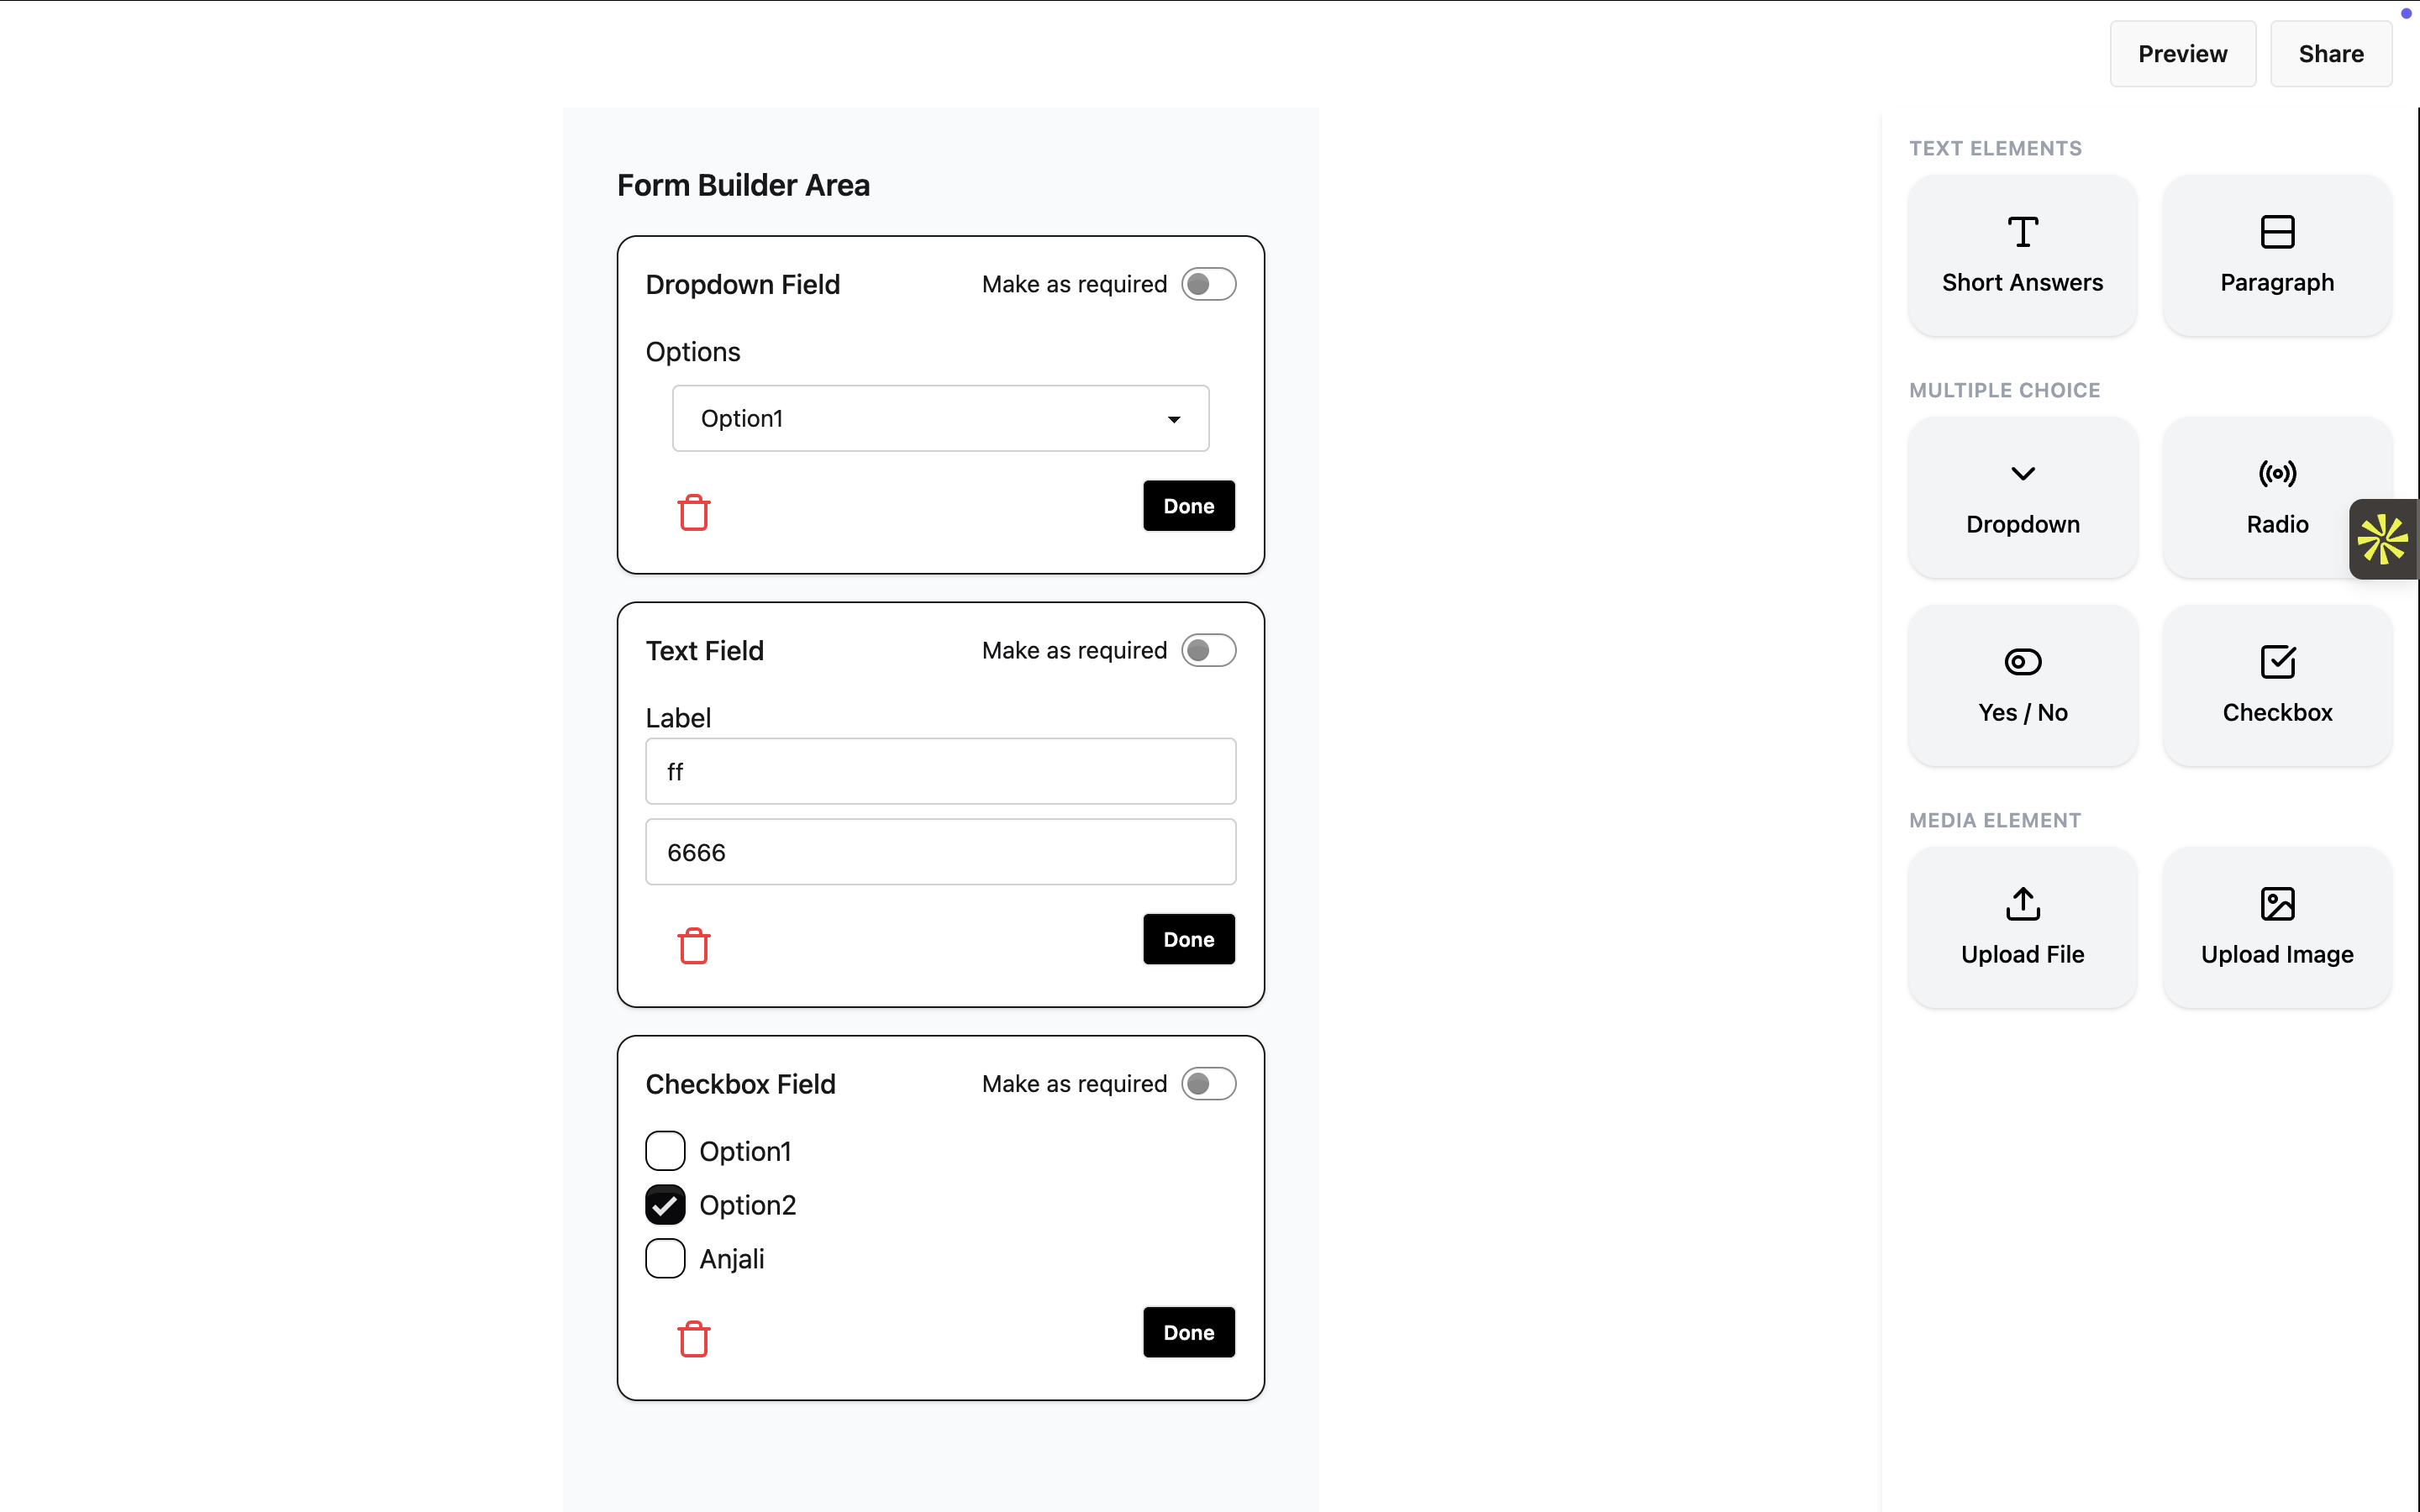Toggle required for the Text Field
Viewport: 2420px width, 1512px height.
[x=1209, y=650]
